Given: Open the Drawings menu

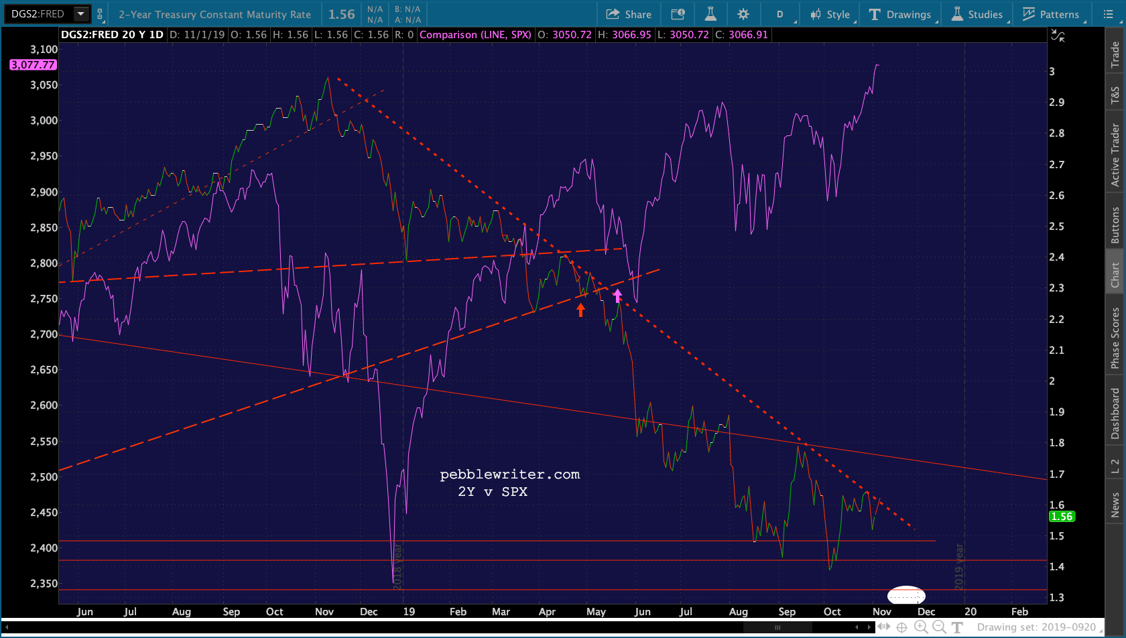Looking at the screenshot, I should point(900,14).
